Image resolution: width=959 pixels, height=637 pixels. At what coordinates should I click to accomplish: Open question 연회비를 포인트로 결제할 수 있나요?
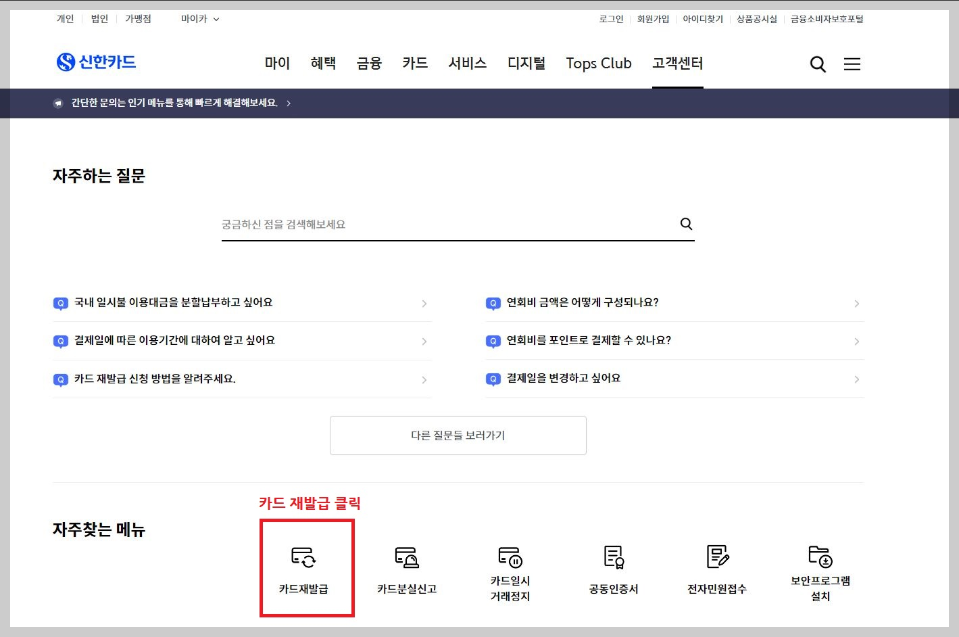589,340
